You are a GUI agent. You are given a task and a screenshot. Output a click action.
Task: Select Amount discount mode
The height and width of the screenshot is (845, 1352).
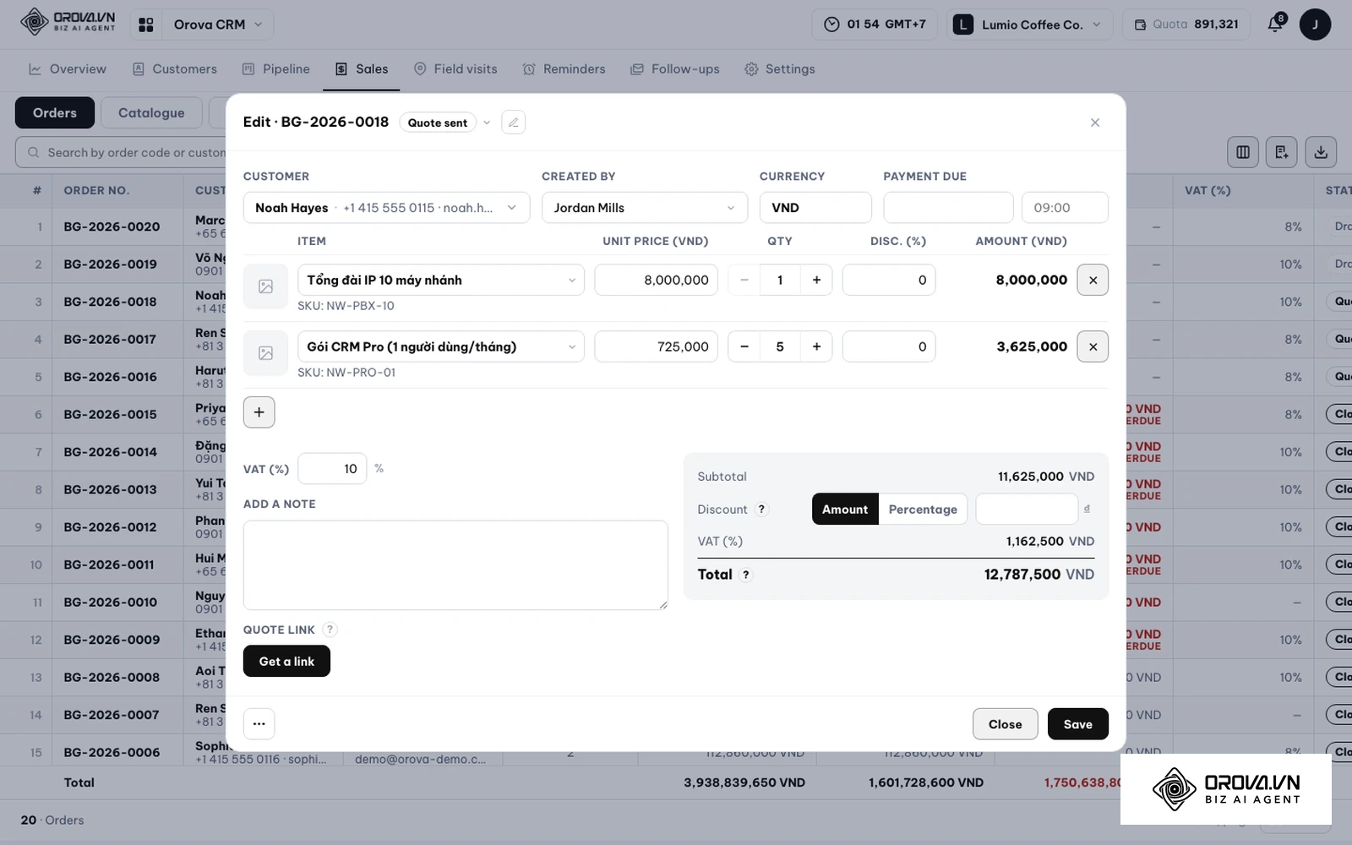click(845, 510)
